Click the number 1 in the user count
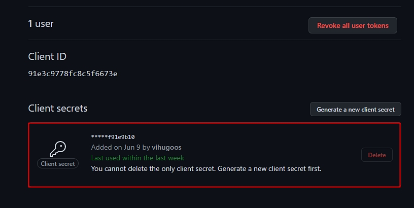The image size is (414, 208). click(30, 23)
